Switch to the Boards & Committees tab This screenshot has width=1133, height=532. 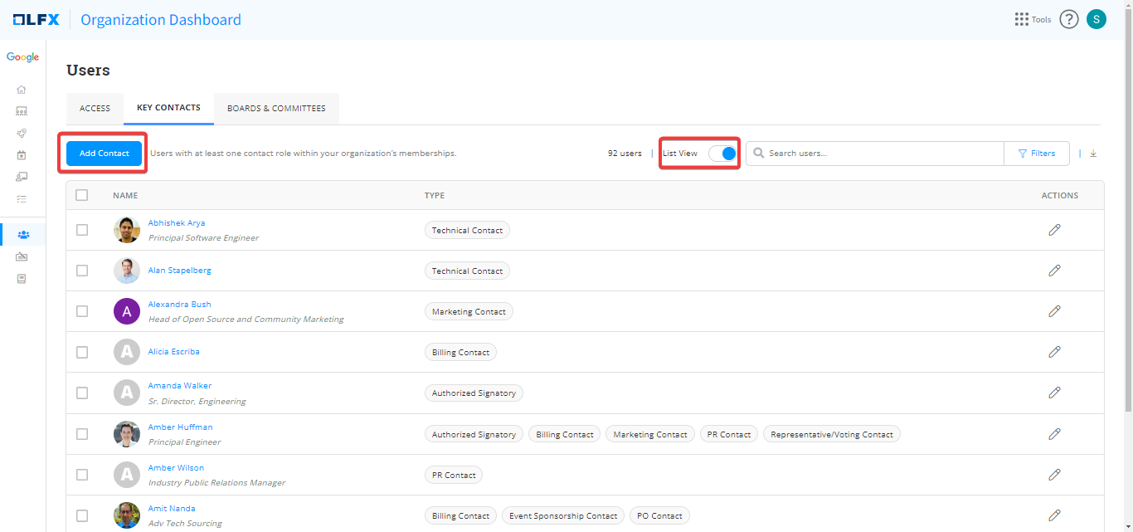(x=276, y=109)
